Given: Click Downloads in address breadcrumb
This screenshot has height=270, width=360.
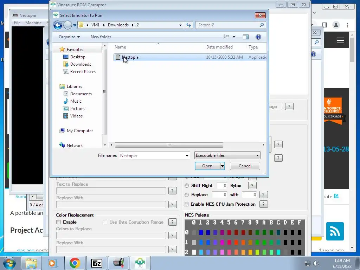Looking at the screenshot, I should click(x=118, y=25).
